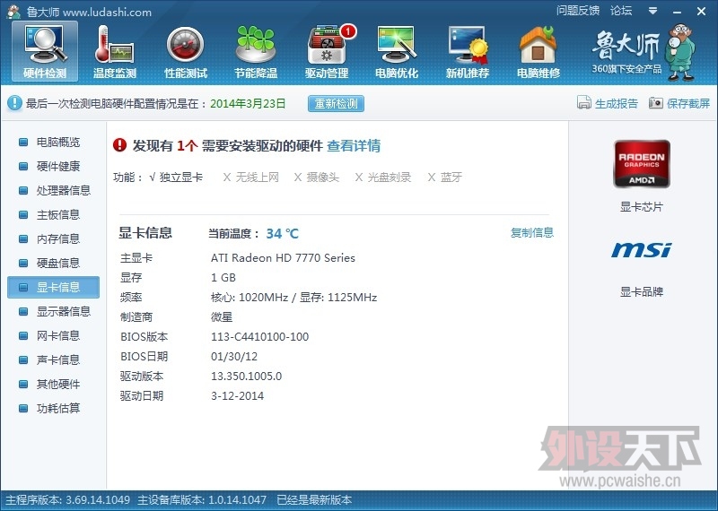The image size is (718, 511).
Task: Click the 鲁大师 app icon in title bar
Action: tap(13, 12)
